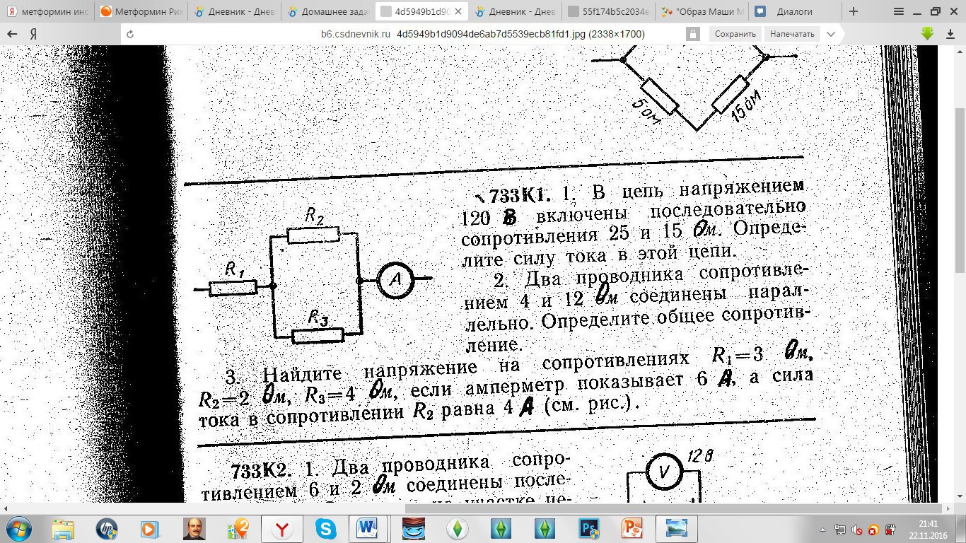The width and height of the screenshot is (966, 543).
Task: Click the lock icon in the address bar
Action: tap(693, 34)
